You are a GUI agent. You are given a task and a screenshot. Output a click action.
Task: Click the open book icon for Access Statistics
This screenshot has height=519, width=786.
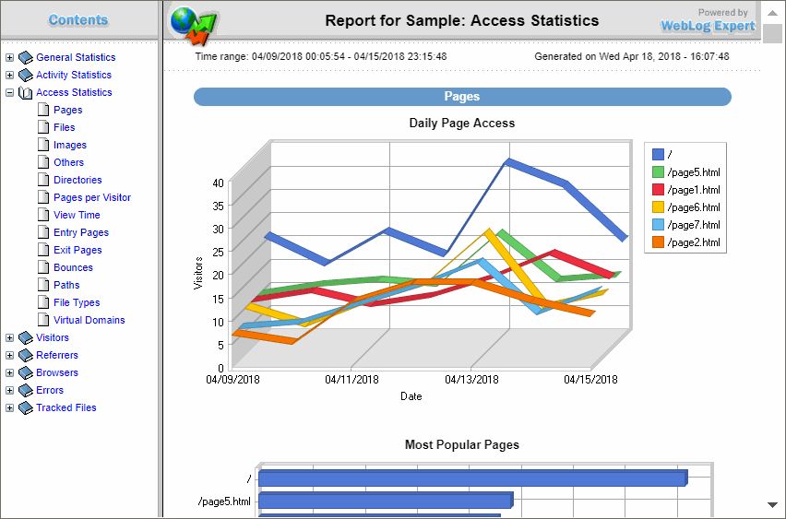click(26, 93)
